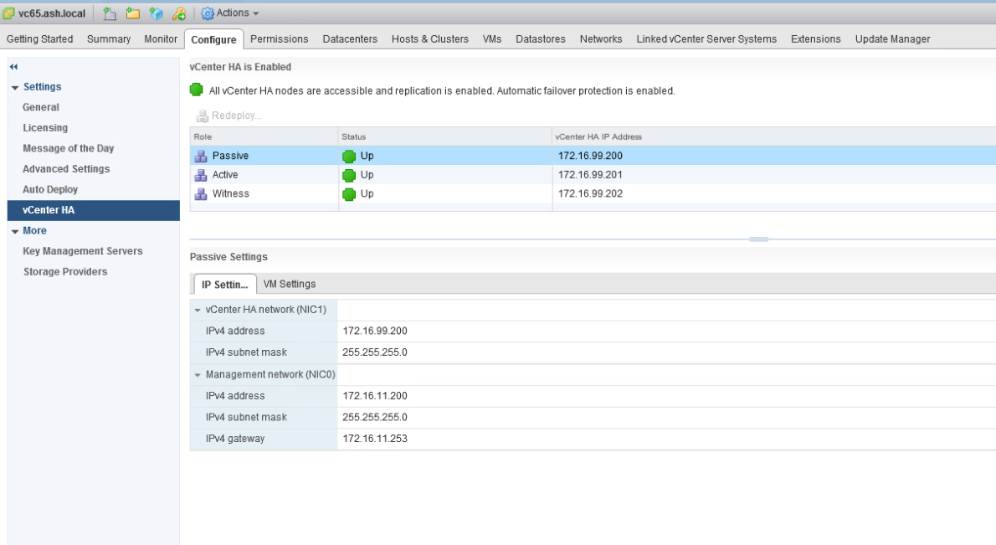Select vCenter HA in the sidebar
The width and height of the screenshot is (996, 545).
click(x=94, y=210)
